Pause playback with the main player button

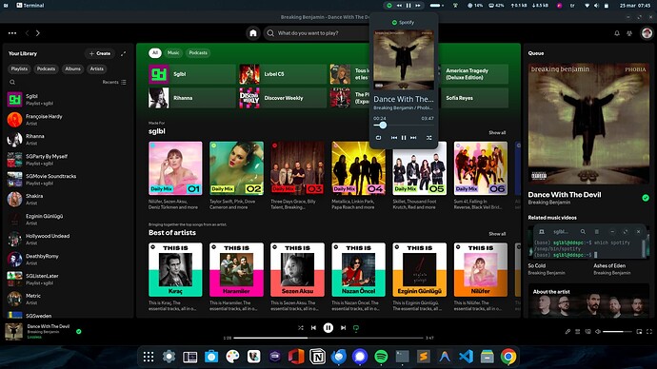[328, 327]
